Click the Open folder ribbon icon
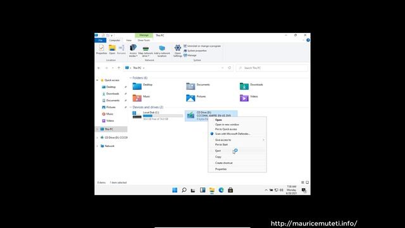Image resolution: width=405 pixels, height=228 pixels. [x=112, y=49]
